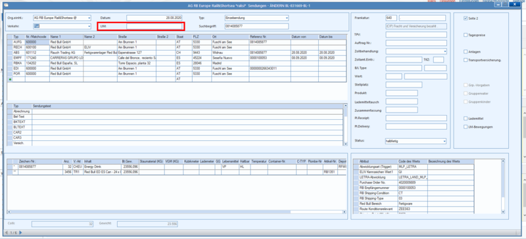Click the Stellplatz input field

(x=404, y=85)
